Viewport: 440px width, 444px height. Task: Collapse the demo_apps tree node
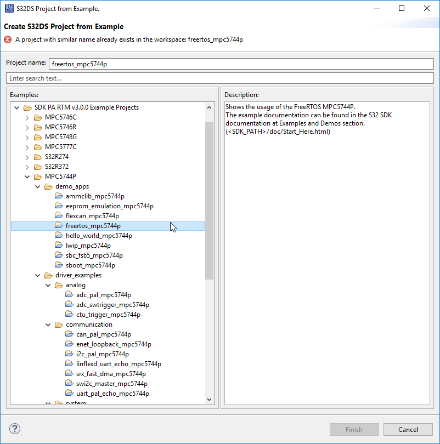(38, 186)
